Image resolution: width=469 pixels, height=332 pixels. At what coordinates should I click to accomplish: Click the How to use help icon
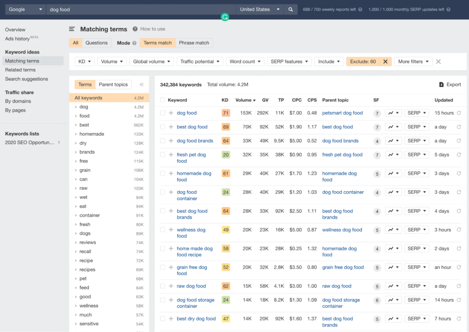[135, 29]
